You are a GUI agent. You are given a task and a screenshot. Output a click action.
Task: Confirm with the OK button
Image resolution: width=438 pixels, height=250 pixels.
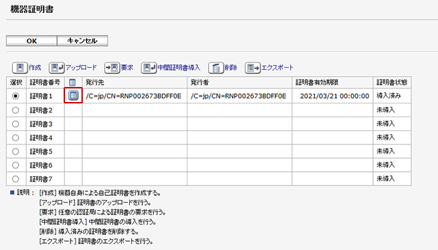pyautogui.click(x=31, y=41)
